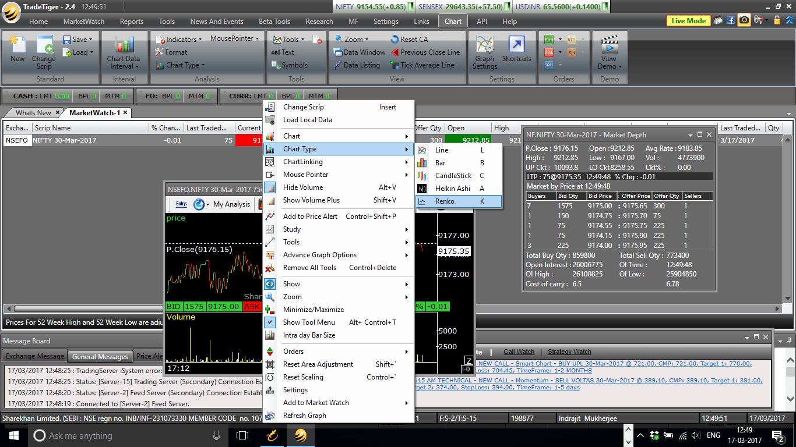Select Line chart type in submenu

point(458,150)
